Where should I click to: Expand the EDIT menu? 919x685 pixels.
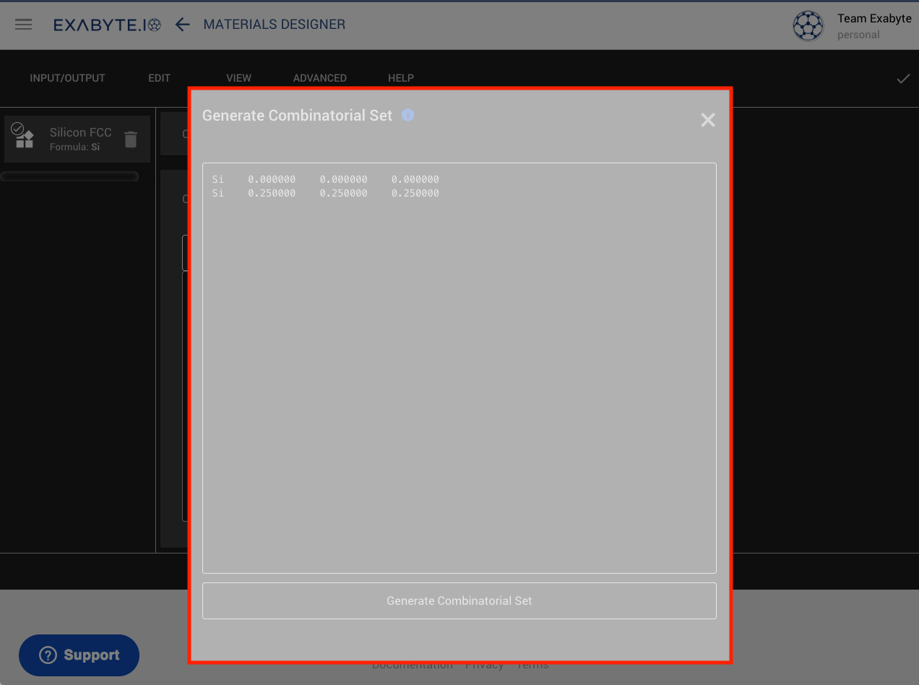159,78
